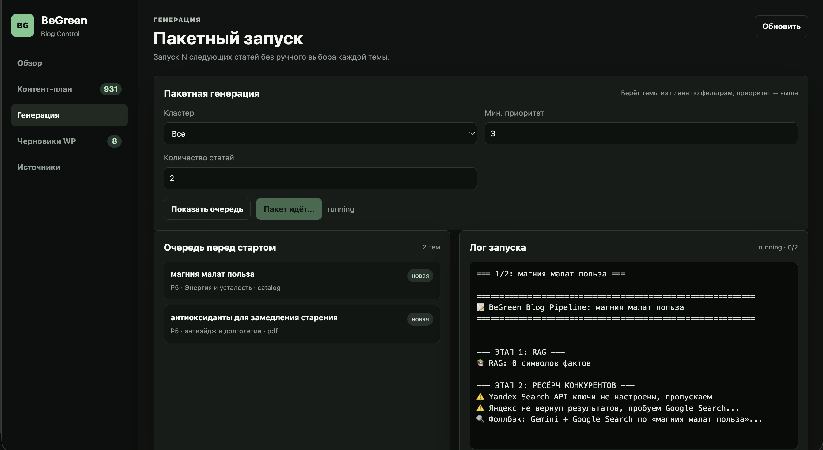This screenshot has width=823, height=450.
Task: Click the Пакет идёт... button
Action: (x=289, y=209)
